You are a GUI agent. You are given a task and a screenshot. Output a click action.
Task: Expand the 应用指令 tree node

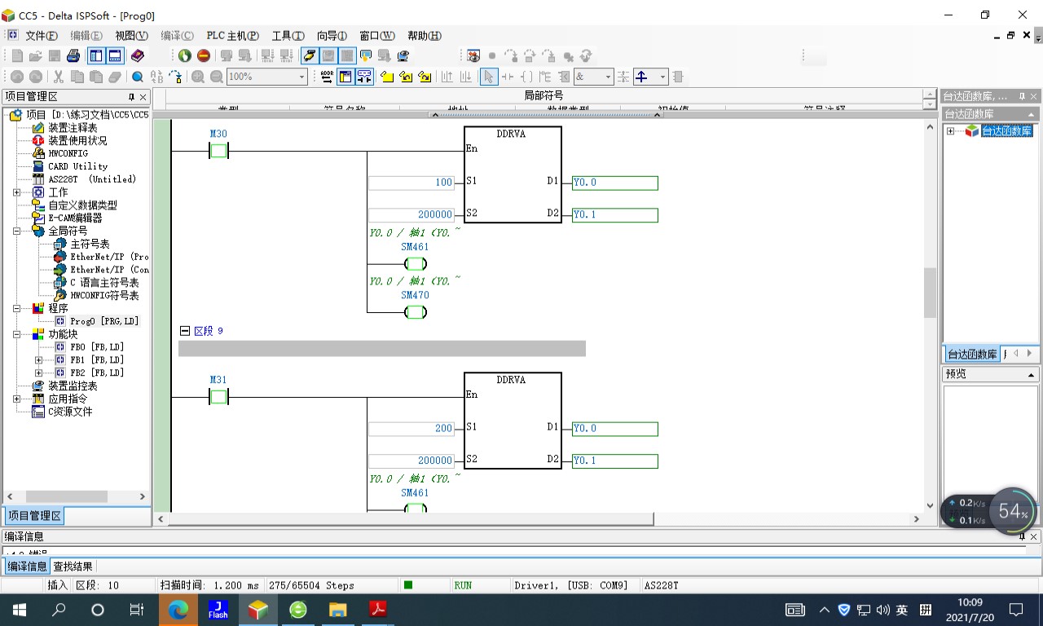pos(17,399)
